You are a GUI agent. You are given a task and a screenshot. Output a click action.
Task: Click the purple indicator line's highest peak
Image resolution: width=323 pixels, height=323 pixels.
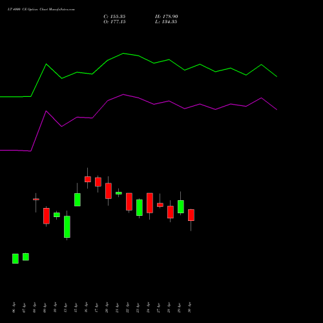coord(123,94)
